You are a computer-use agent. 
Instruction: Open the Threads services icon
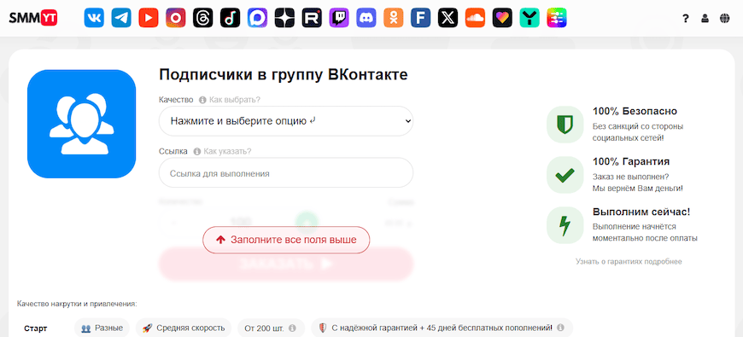pyautogui.click(x=202, y=18)
